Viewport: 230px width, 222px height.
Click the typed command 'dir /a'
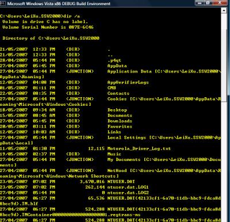tap(71, 16)
